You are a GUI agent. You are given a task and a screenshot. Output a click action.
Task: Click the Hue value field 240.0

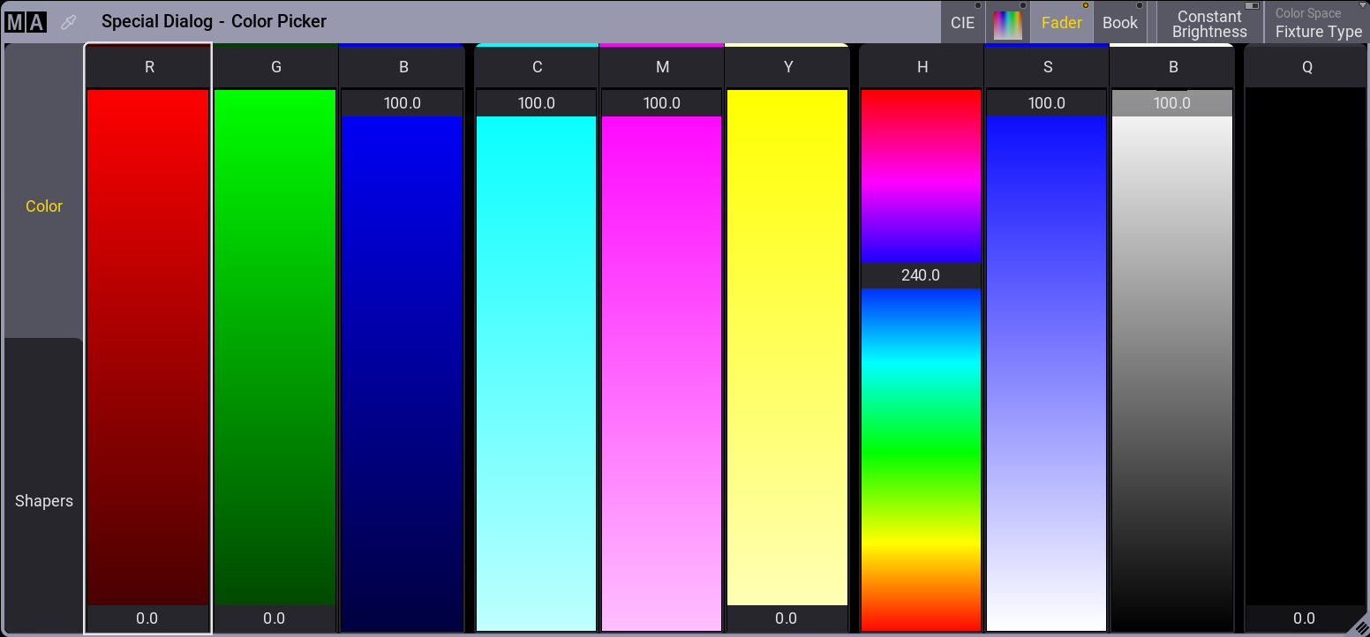click(921, 275)
